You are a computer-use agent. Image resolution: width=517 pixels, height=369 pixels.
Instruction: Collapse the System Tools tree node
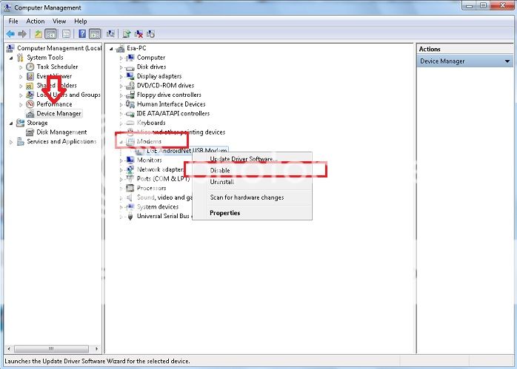(11, 58)
